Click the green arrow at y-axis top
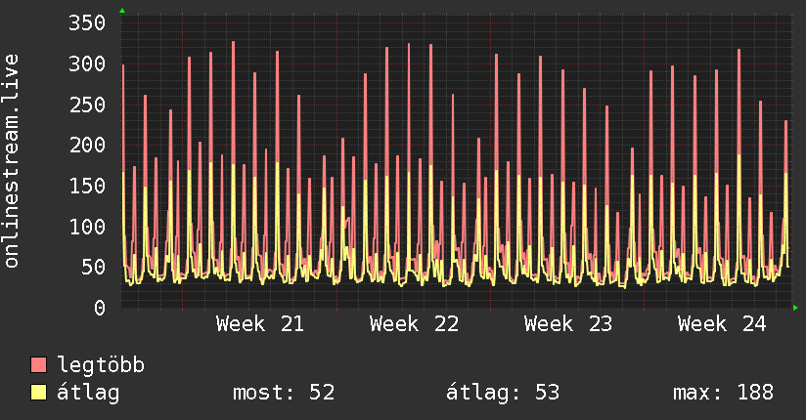Screen dimensions: 806x420 pos(122,11)
